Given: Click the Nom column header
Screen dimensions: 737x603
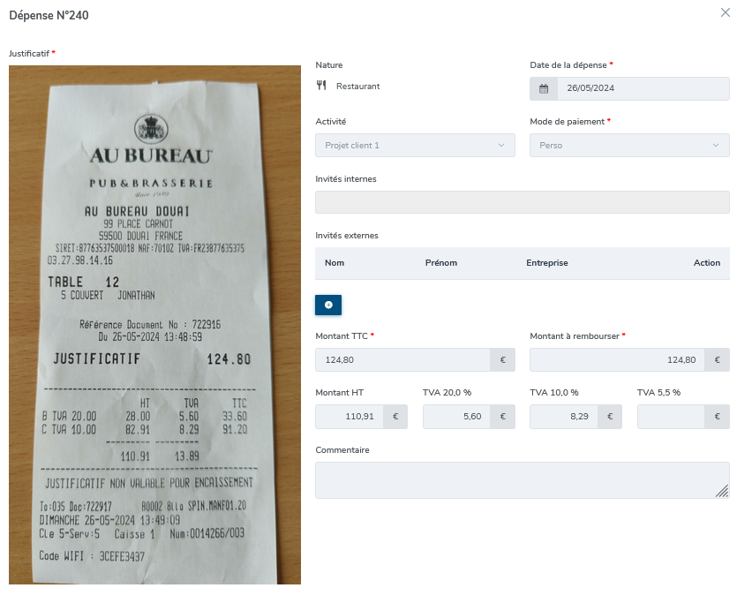Looking at the screenshot, I should 335,263.
